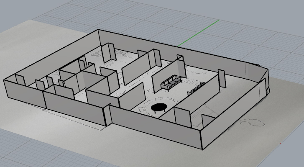
Task: Select the black round table
Action: tap(158, 108)
